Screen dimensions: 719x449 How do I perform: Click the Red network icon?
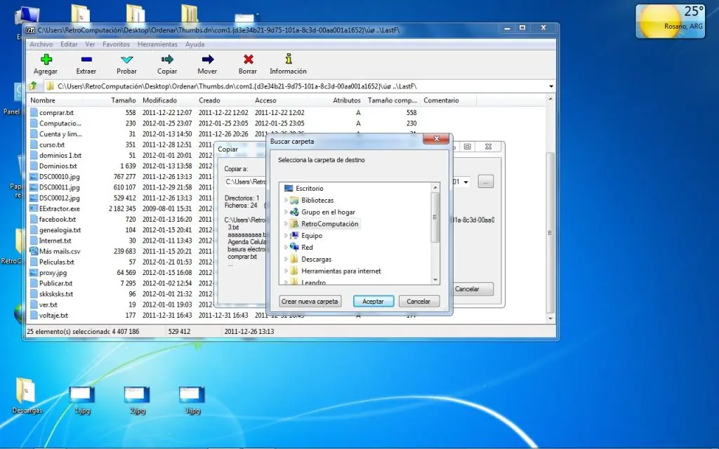[294, 248]
